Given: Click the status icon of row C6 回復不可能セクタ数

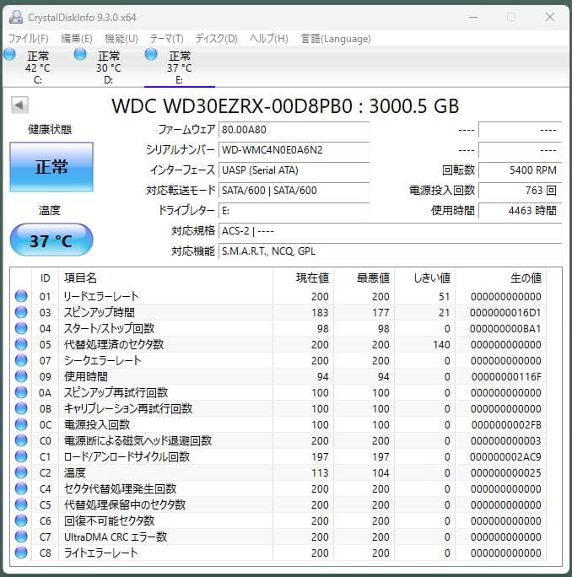Looking at the screenshot, I should (21, 520).
